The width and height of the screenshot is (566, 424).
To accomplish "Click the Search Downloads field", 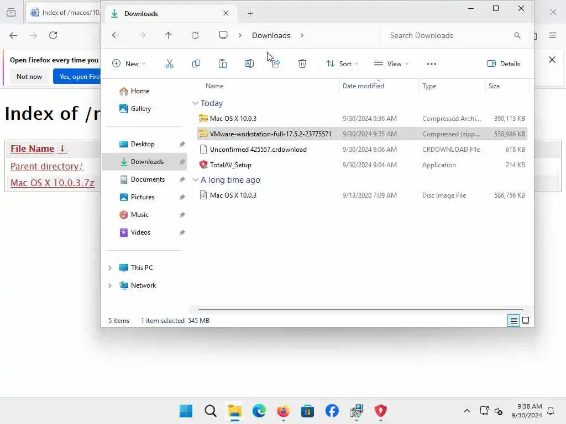I will 455,35.
